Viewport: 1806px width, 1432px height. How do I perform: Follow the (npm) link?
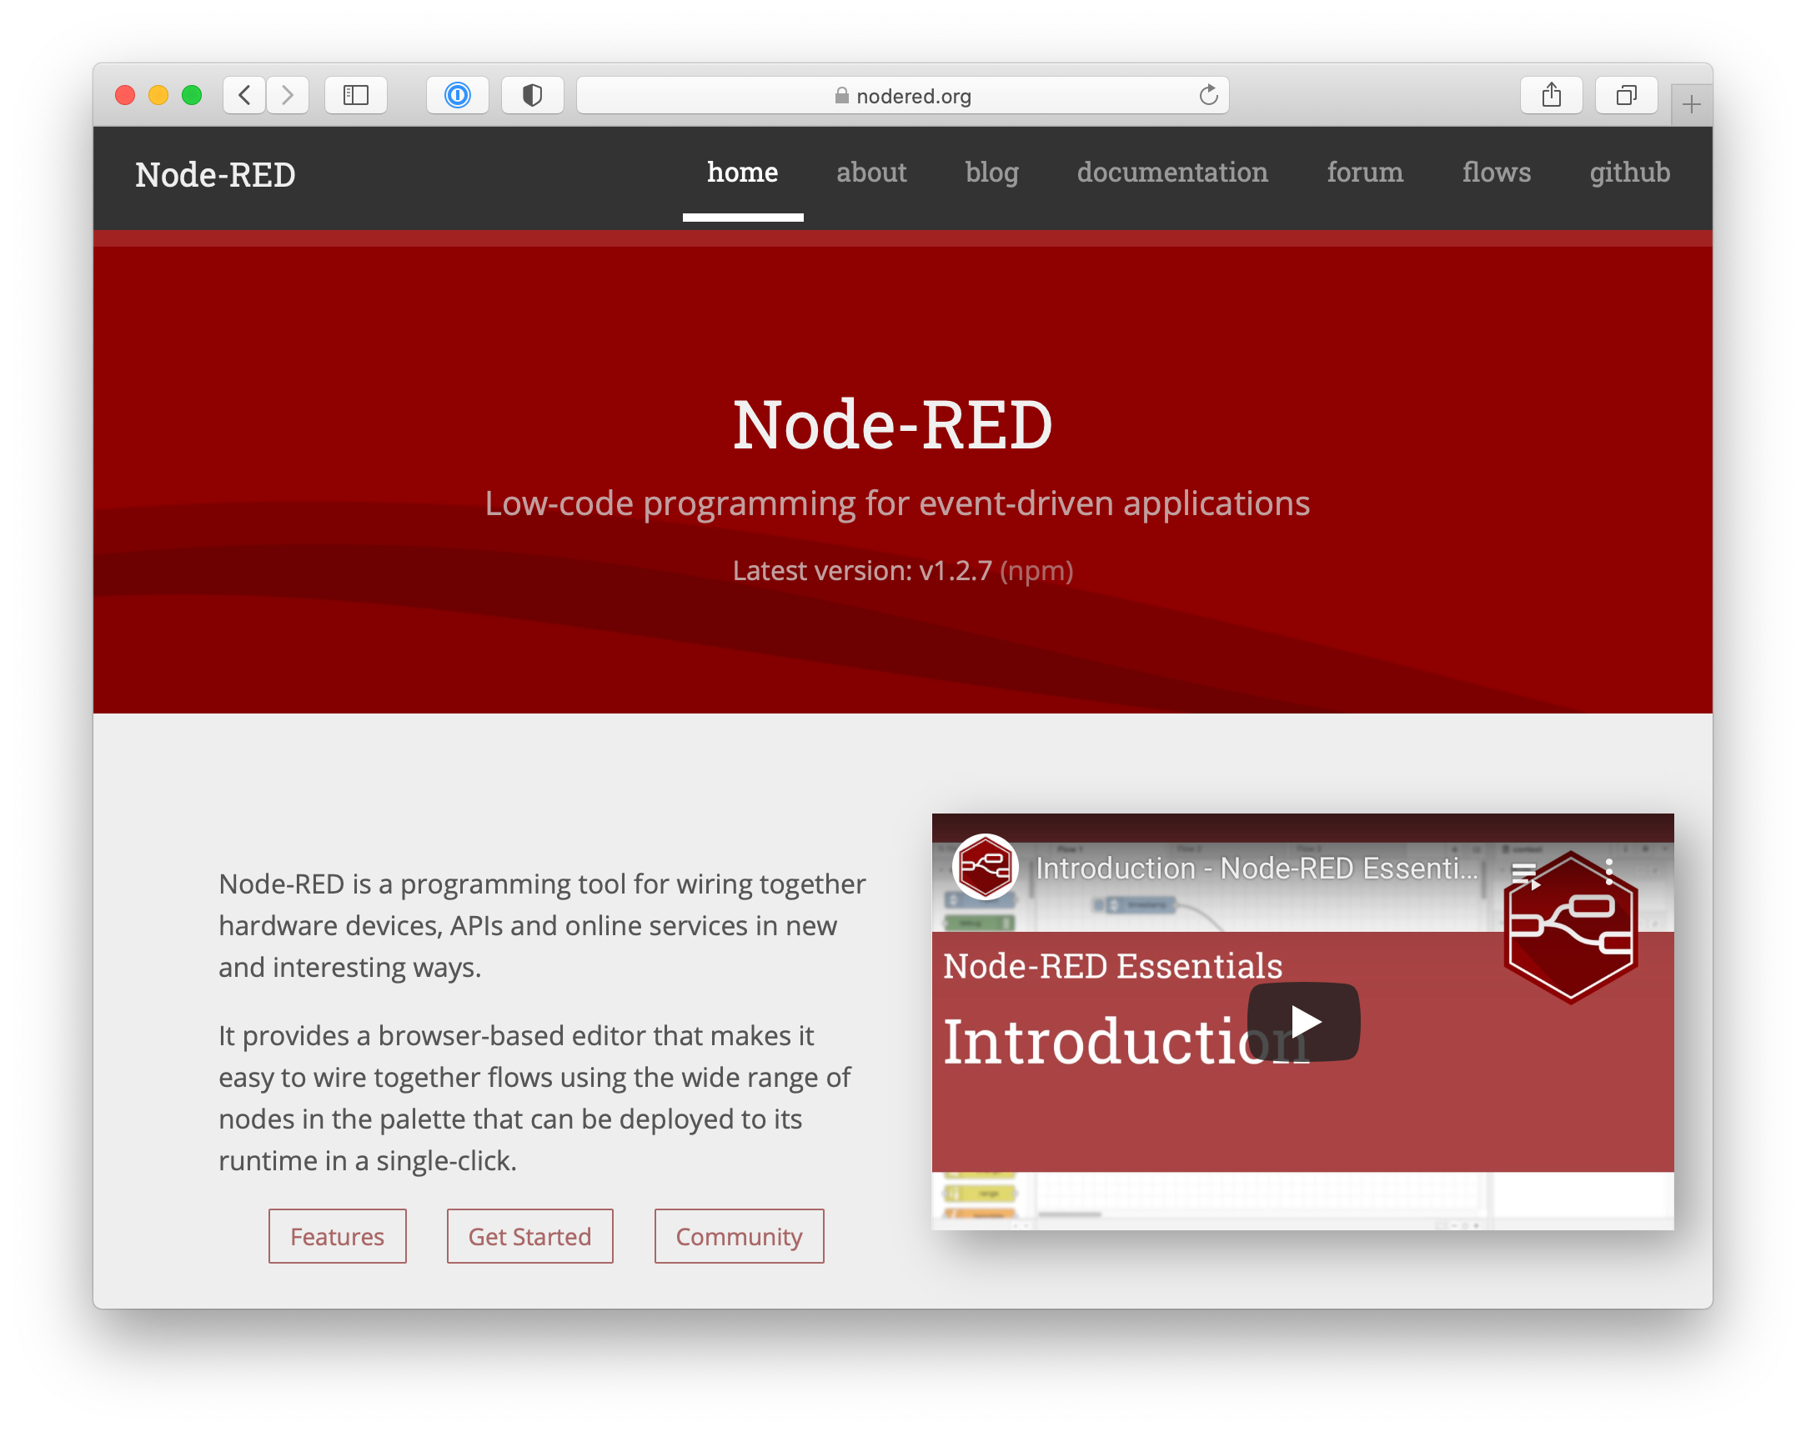(x=1036, y=571)
